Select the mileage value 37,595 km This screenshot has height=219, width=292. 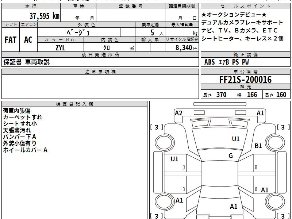pyautogui.click(x=45, y=16)
